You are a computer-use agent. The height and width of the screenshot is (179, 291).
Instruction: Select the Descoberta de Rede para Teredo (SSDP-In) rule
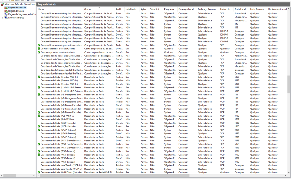tap(61, 165)
